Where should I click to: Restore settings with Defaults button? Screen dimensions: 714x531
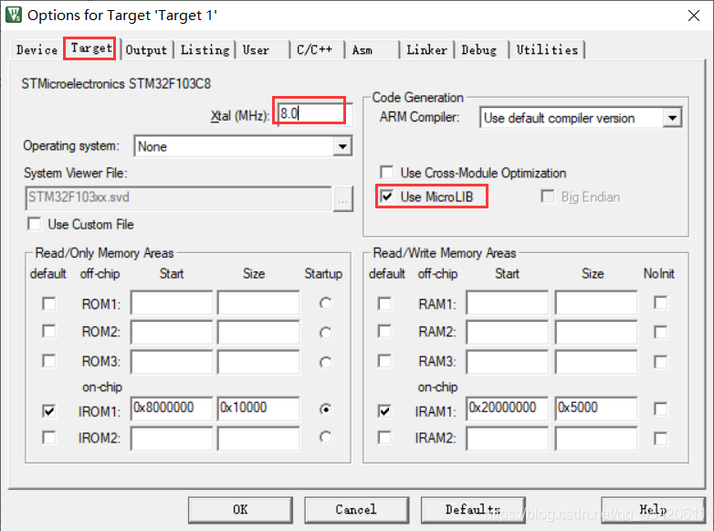coord(473,510)
